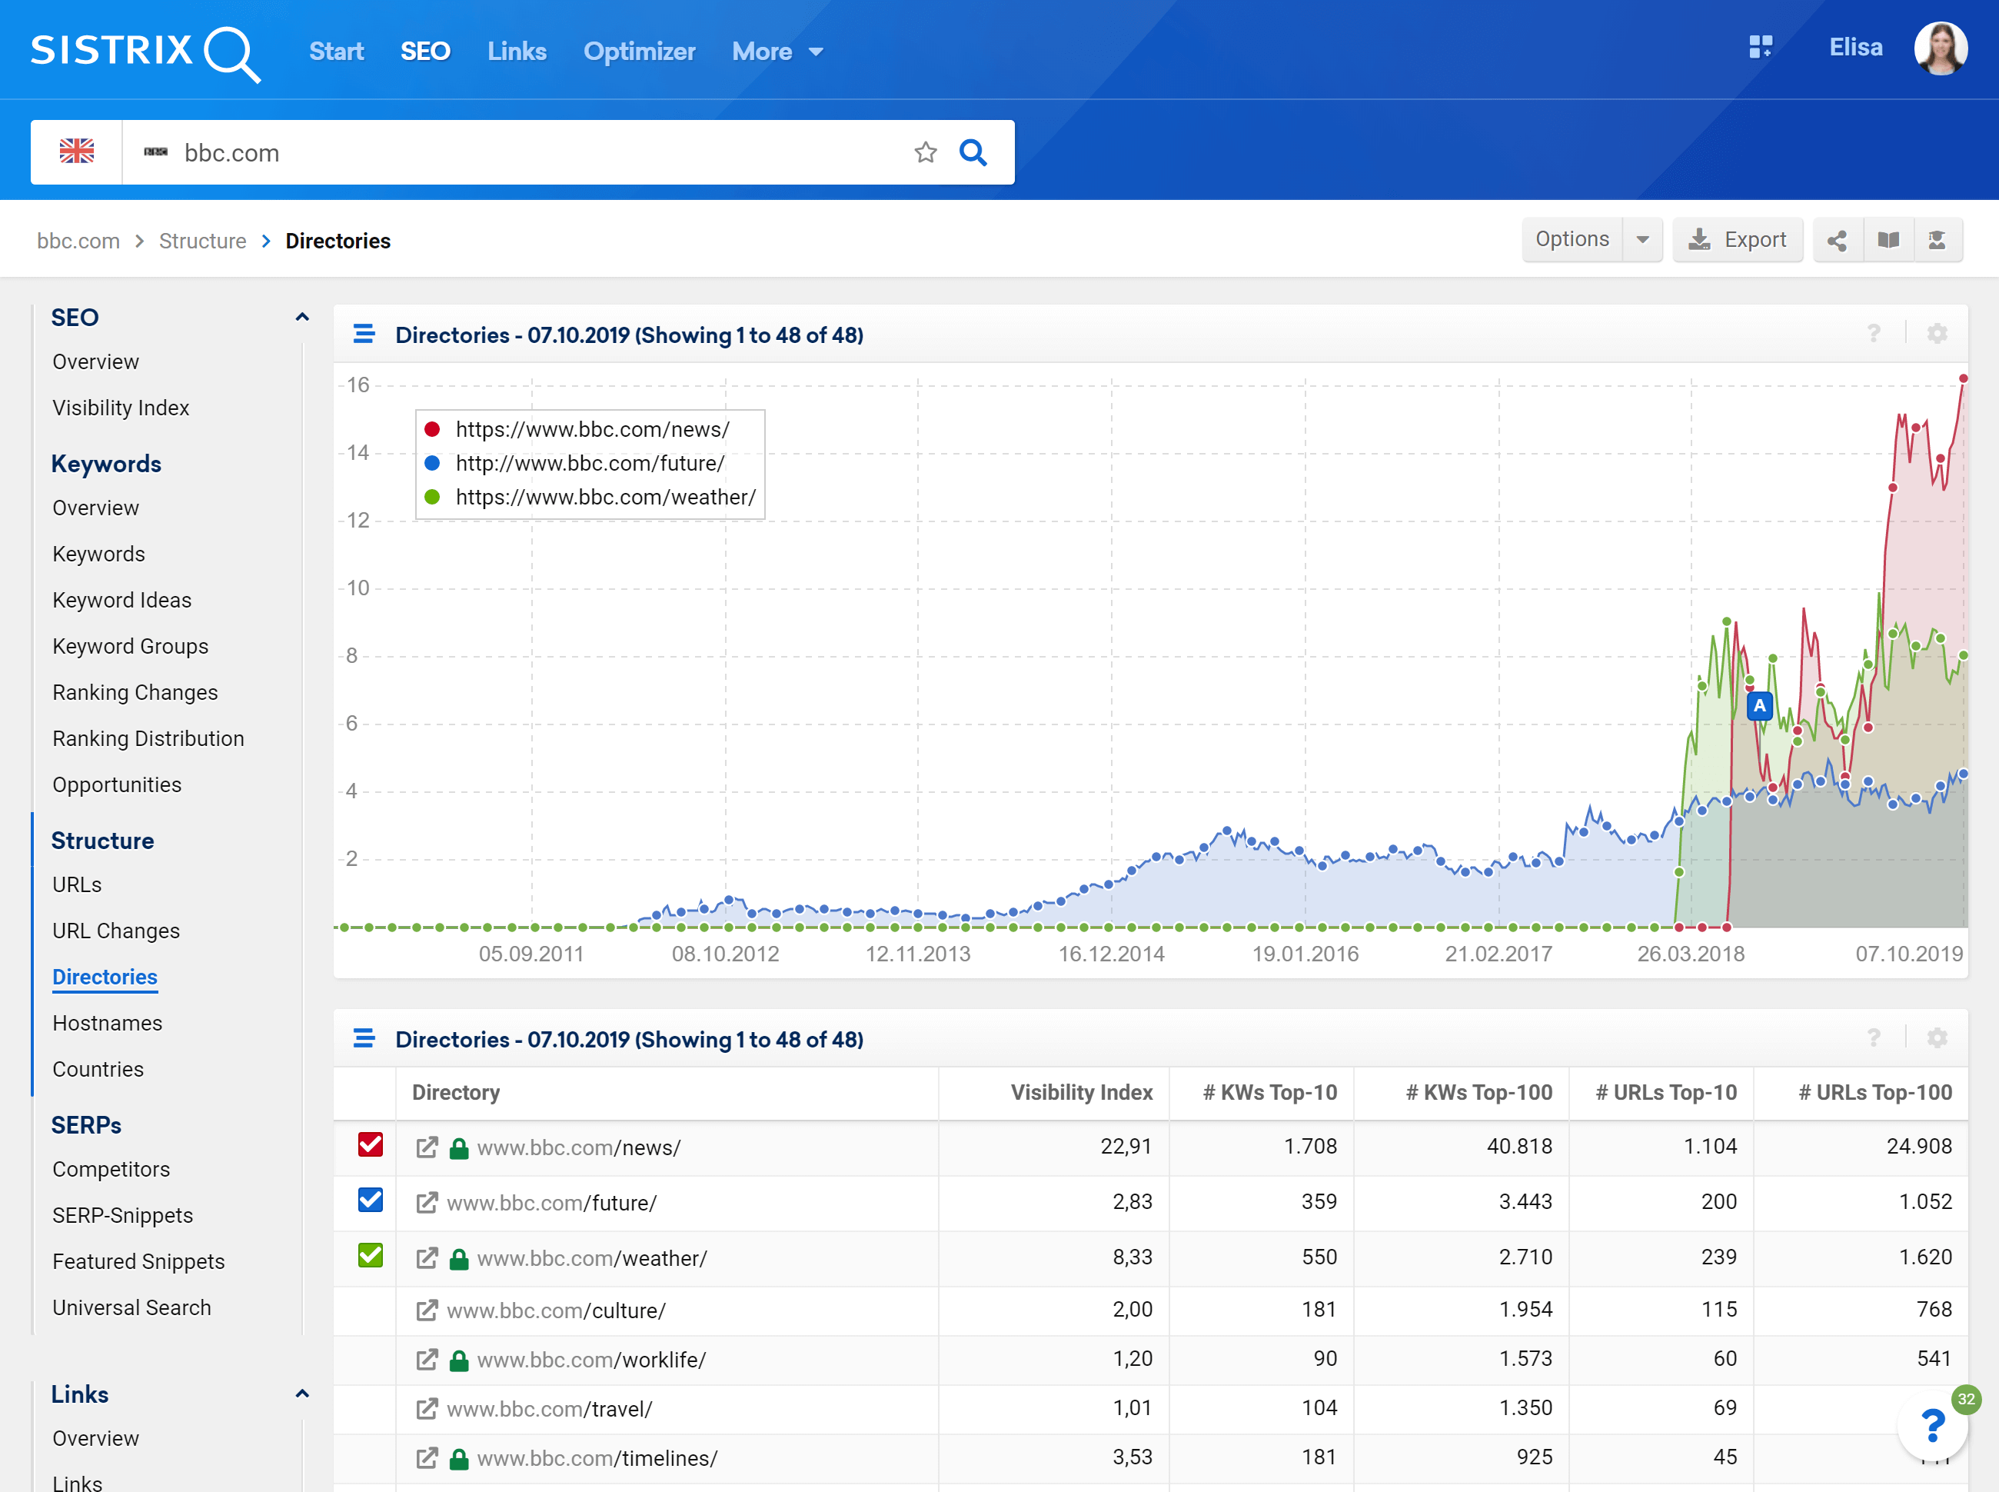Image resolution: width=1999 pixels, height=1492 pixels.
Task: Open Keyword Ideas in sidebar
Action: tap(122, 601)
